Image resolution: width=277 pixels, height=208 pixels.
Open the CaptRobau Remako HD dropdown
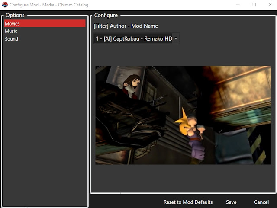[137, 38]
